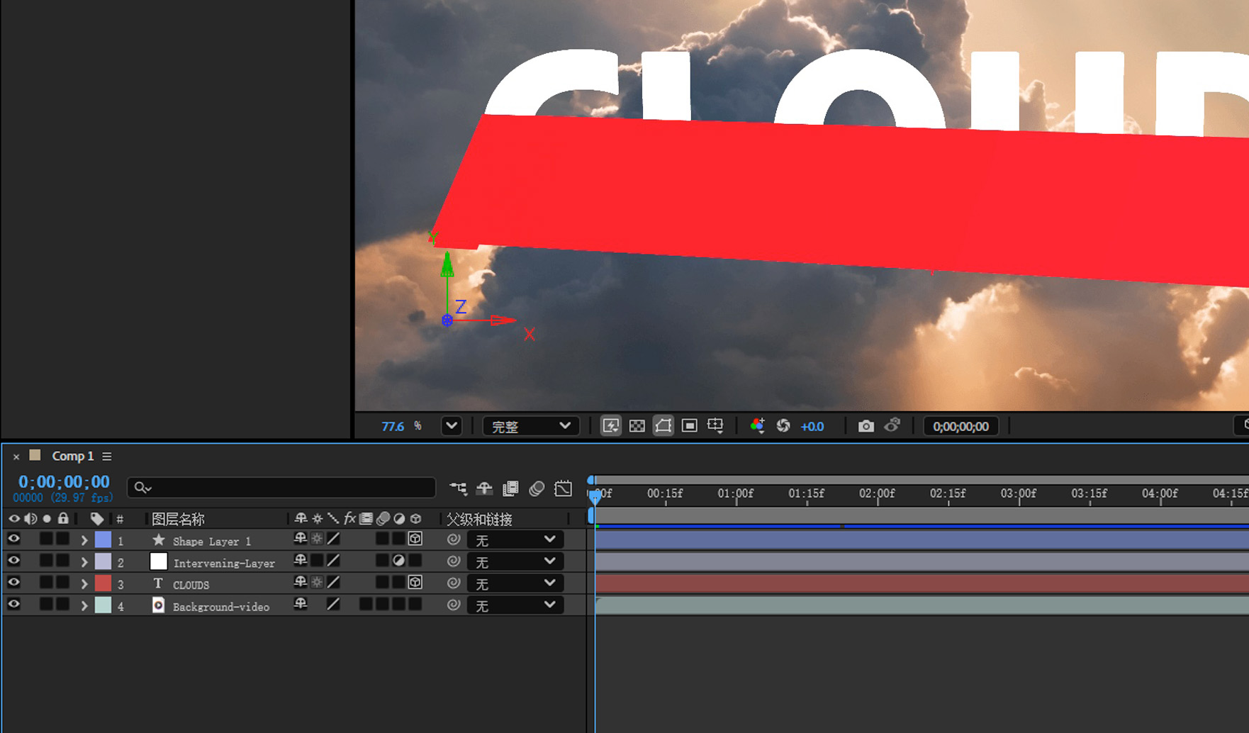Click the parent pick whip of CLOUDS layer

pos(453,582)
